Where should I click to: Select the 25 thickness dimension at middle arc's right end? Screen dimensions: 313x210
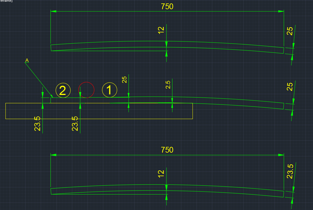290,87
